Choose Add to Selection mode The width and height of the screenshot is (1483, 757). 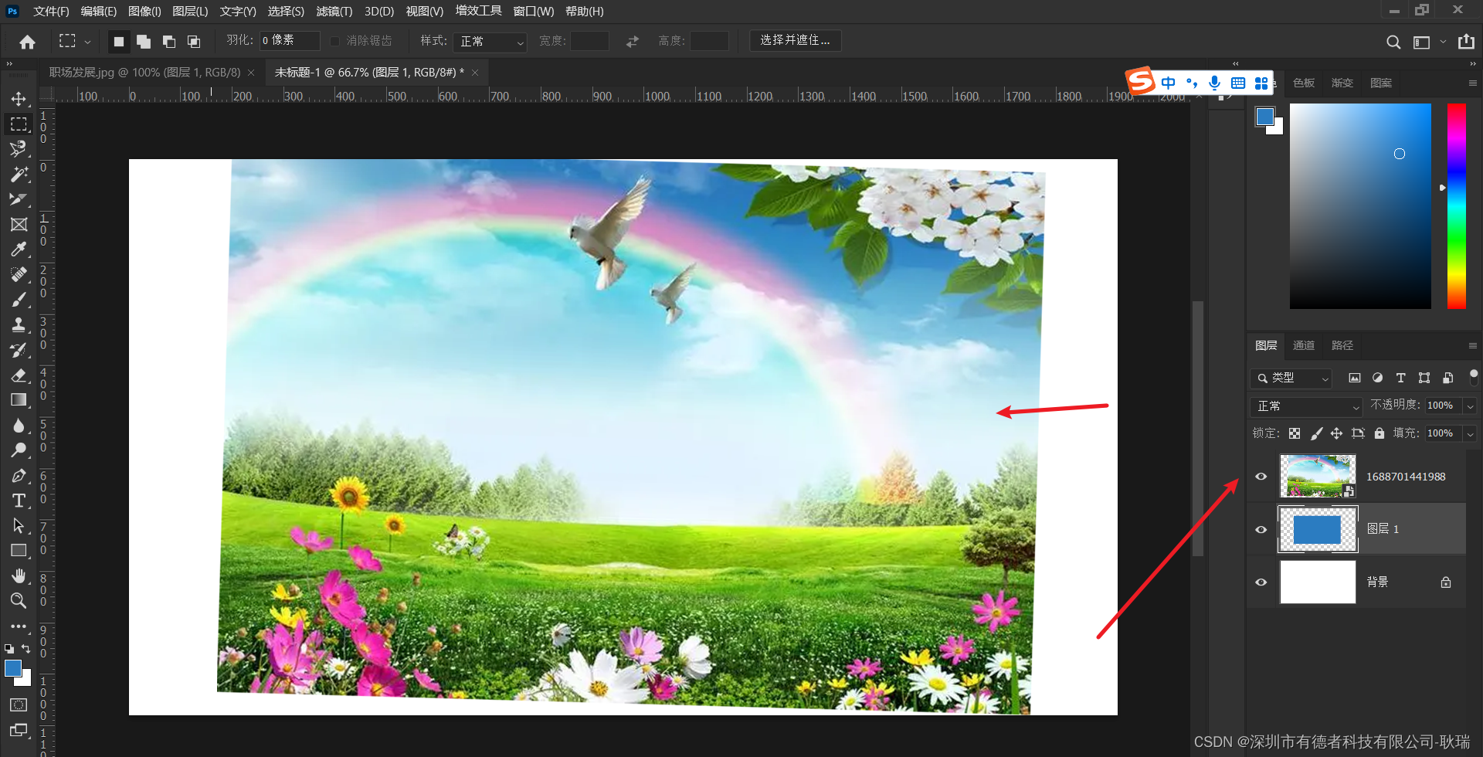pos(144,42)
